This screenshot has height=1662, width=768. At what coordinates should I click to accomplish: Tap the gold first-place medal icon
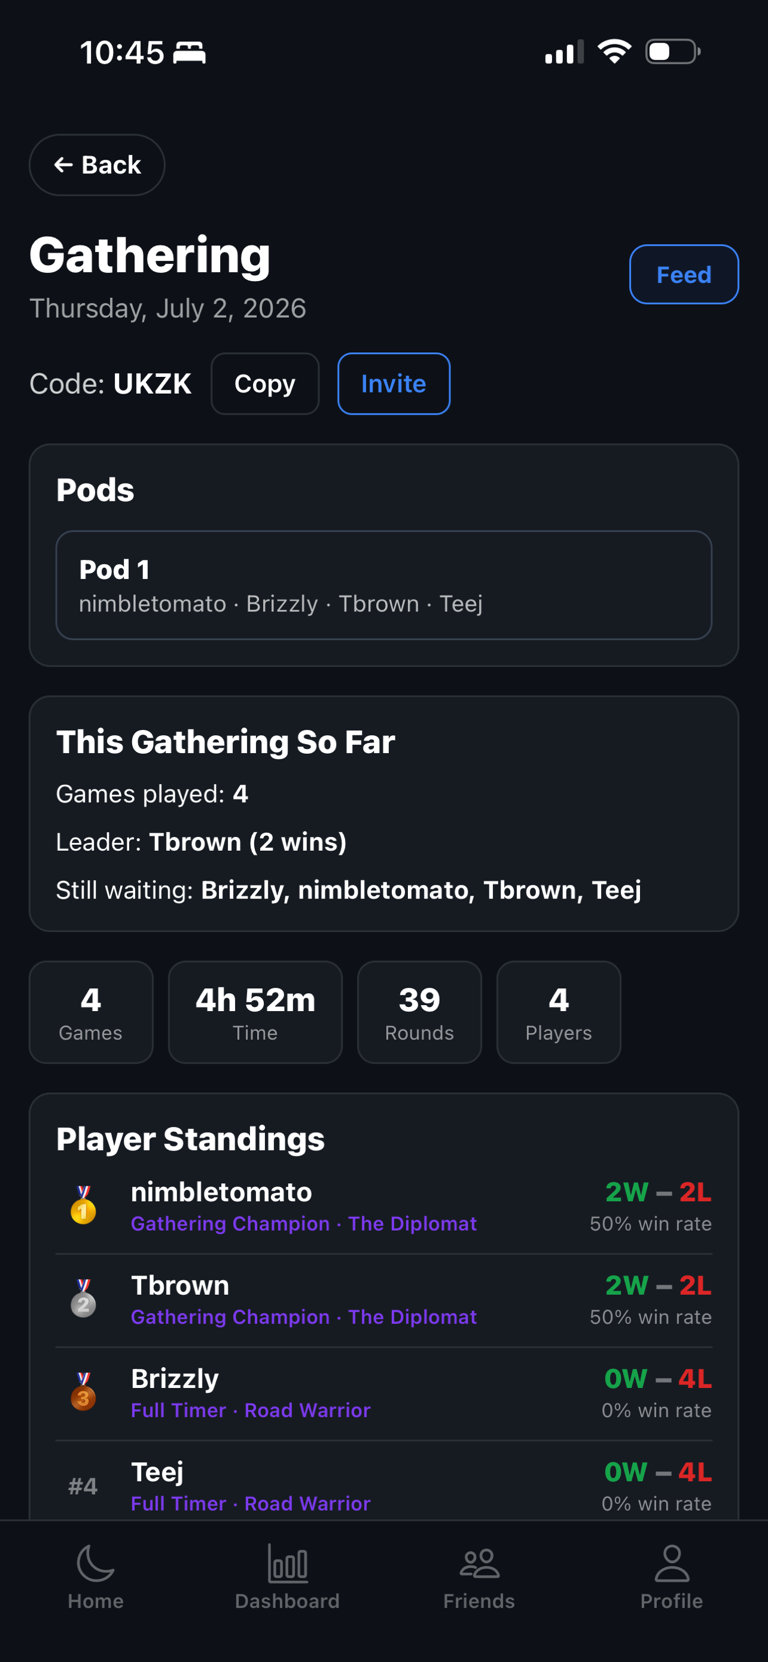(83, 1204)
